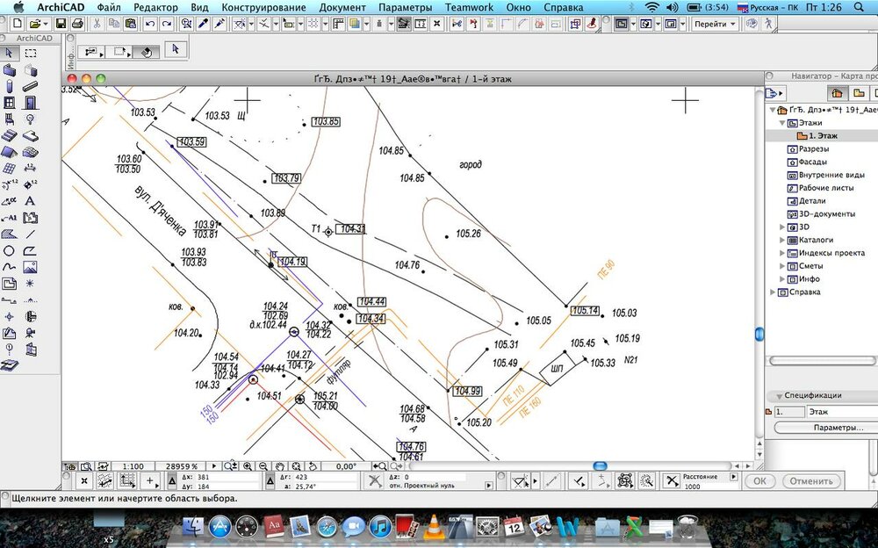Click the horizontal scrollbar thumb under drawing
878x548 pixels.
(600, 465)
